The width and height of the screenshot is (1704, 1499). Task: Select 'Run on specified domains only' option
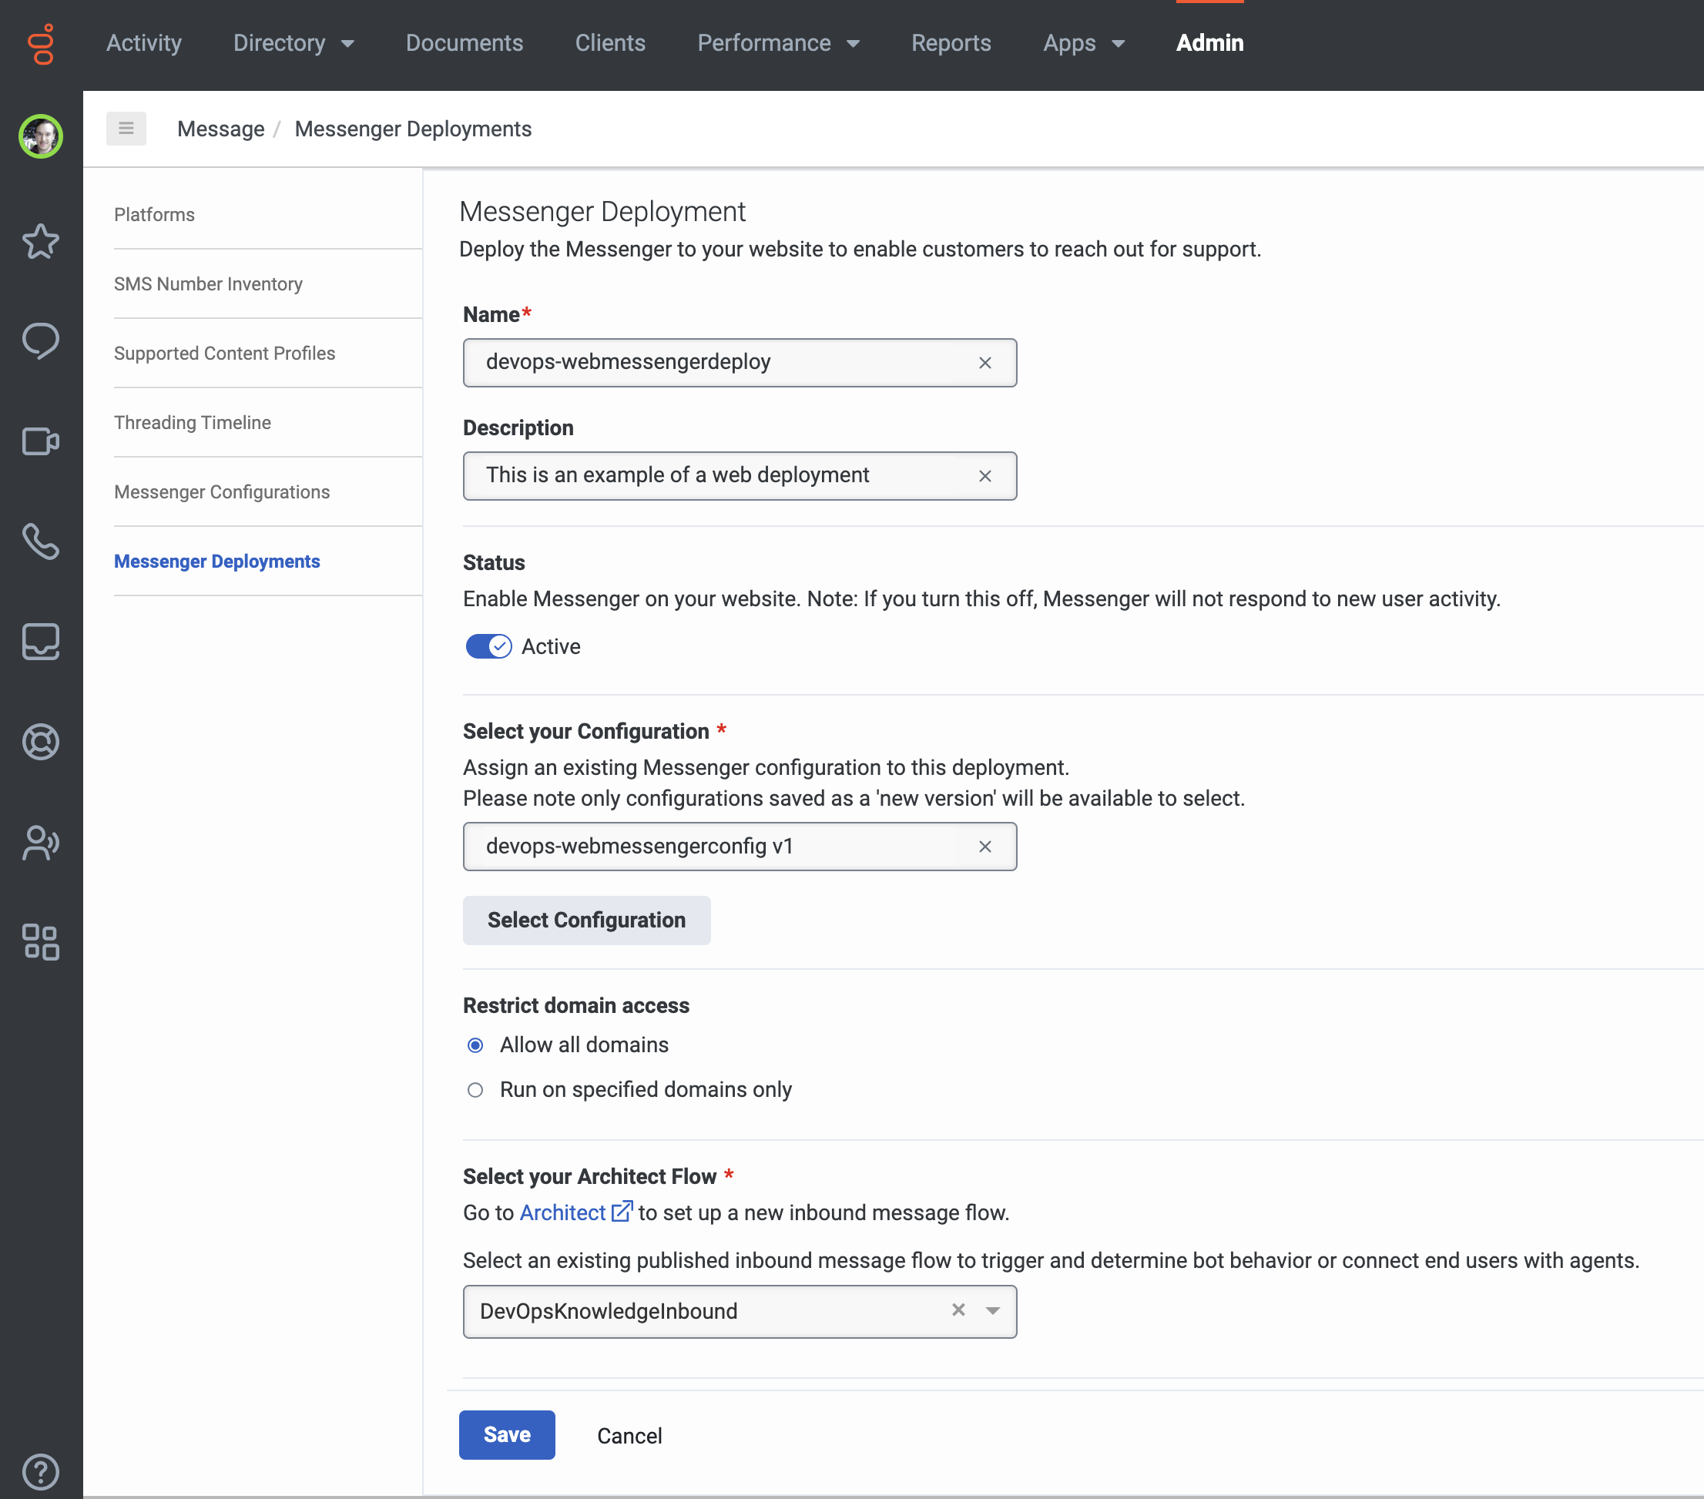[475, 1090]
